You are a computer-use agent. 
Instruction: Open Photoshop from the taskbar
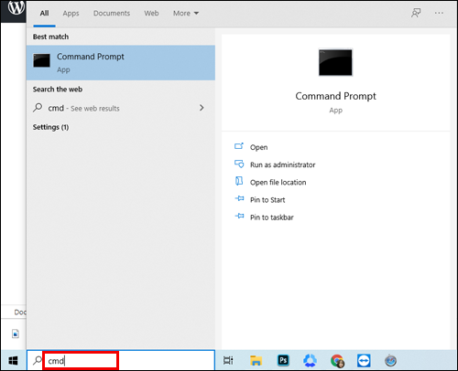click(283, 360)
